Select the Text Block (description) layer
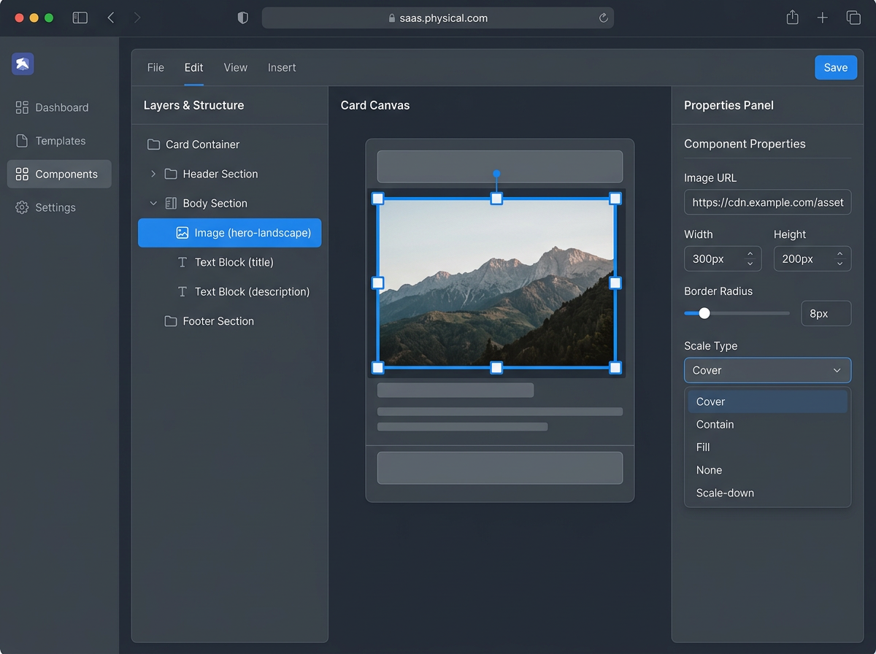This screenshot has height=654, width=876. coord(229,291)
